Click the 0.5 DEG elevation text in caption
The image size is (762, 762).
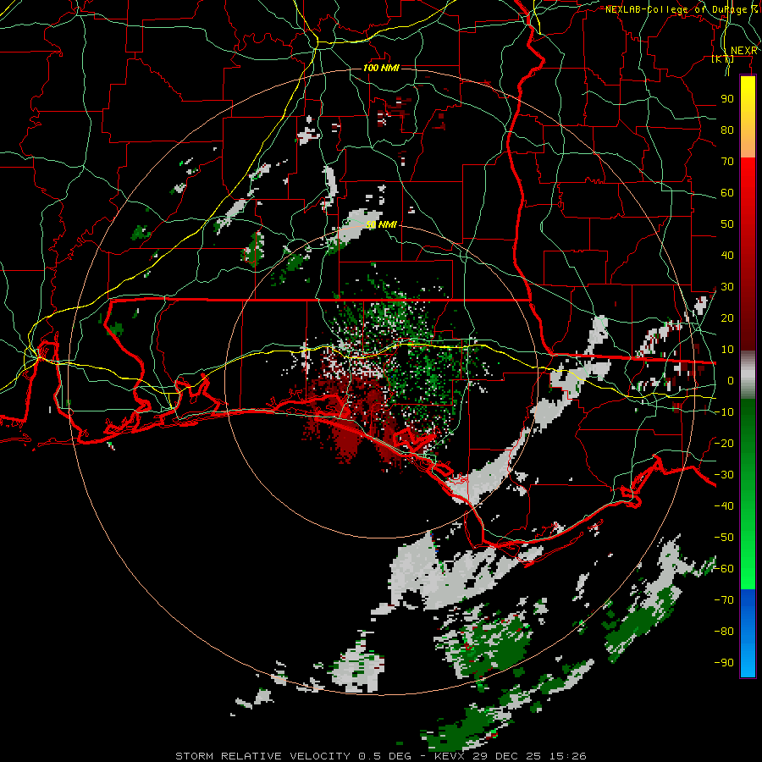[x=385, y=756]
